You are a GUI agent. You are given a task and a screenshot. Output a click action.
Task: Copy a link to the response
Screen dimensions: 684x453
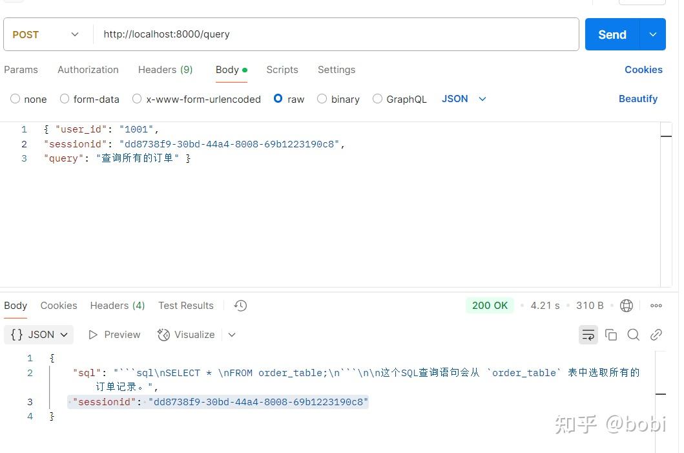[x=656, y=335]
